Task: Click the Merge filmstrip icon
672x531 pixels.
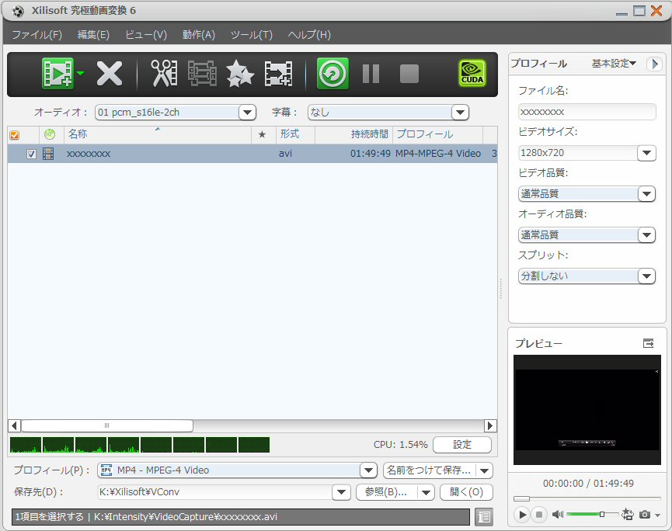Action: coord(202,74)
